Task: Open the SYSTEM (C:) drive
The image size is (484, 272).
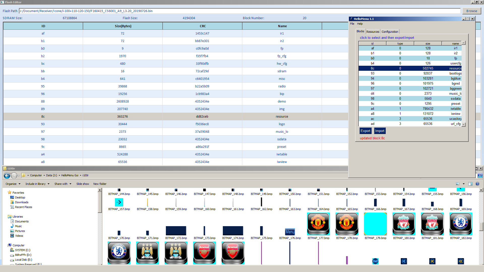Action: [x=22, y=250]
